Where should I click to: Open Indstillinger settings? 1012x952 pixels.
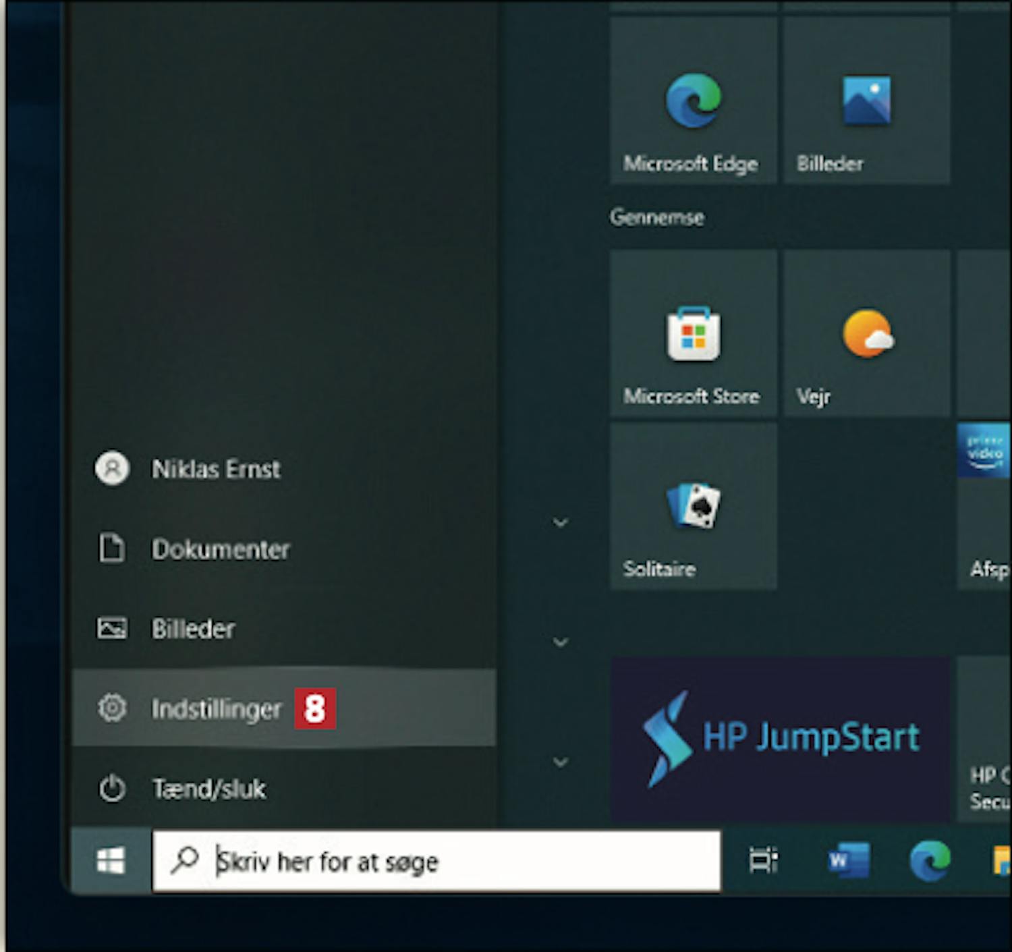[216, 708]
